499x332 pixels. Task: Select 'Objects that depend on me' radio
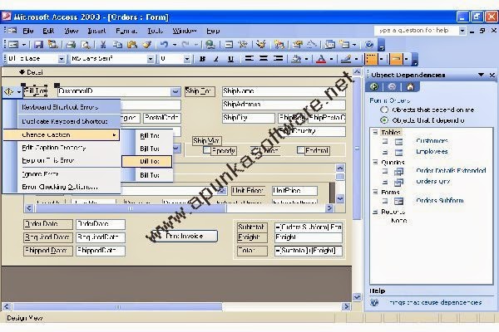(384, 110)
